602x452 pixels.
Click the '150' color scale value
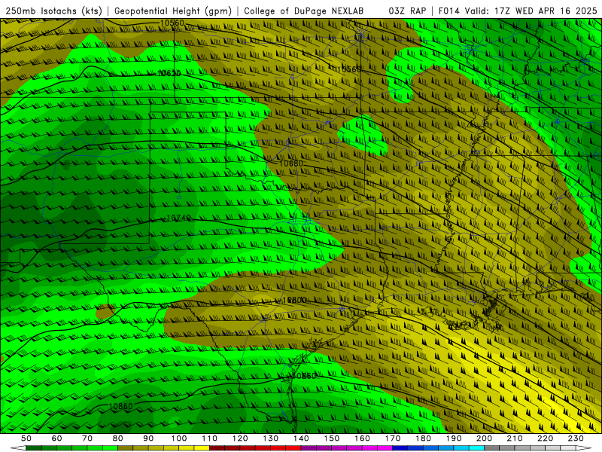(x=331, y=438)
